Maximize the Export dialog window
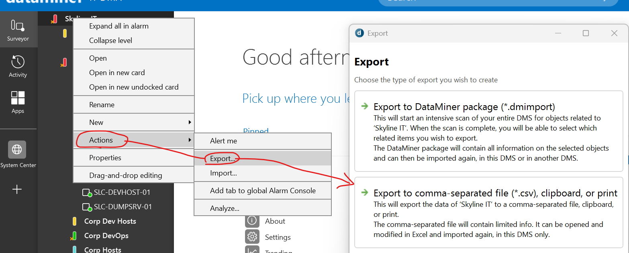The image size is (629, 253). 586,33
